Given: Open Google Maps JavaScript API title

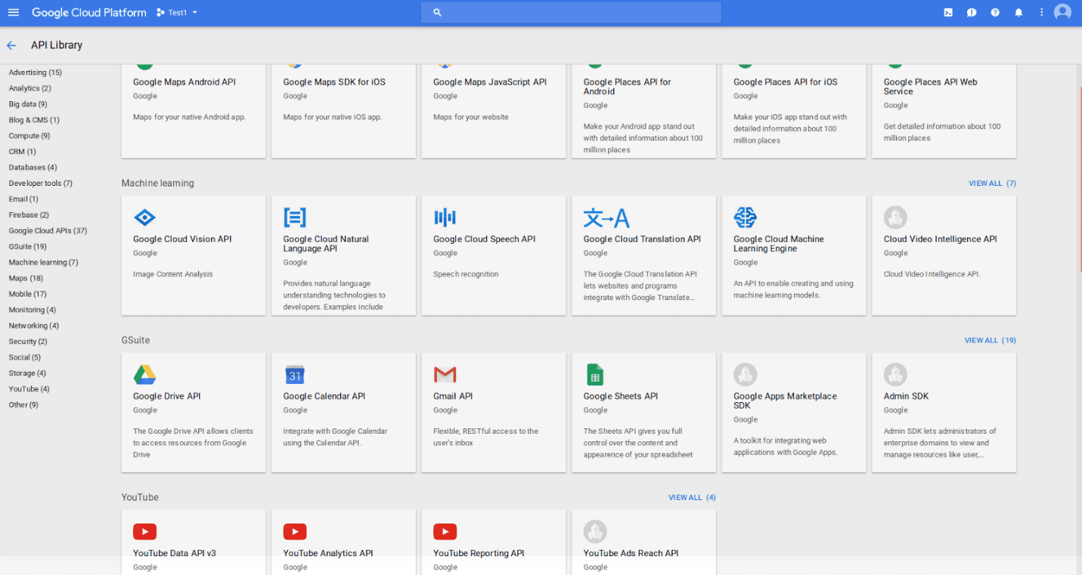Looking at the screenshot, I should click(490, 82).
